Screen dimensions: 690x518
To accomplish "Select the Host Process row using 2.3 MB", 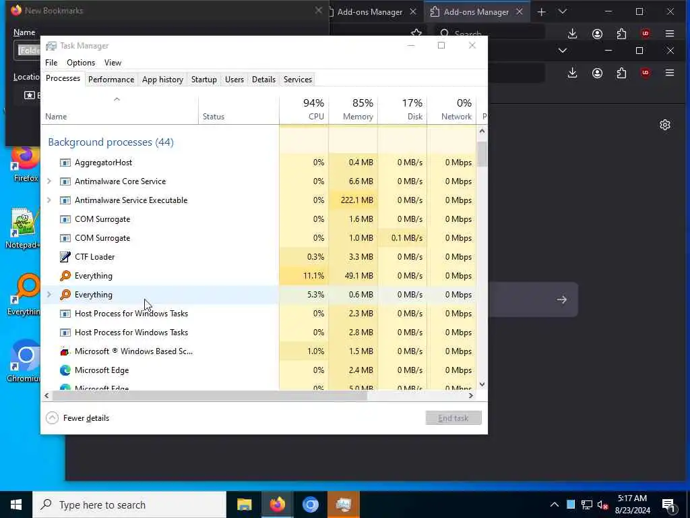I will [259, 314].
